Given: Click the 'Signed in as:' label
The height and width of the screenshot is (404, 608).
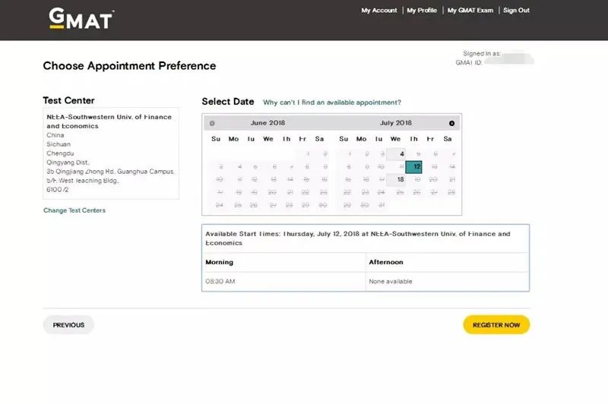Looking at the screenshot, I should (482, 53).
